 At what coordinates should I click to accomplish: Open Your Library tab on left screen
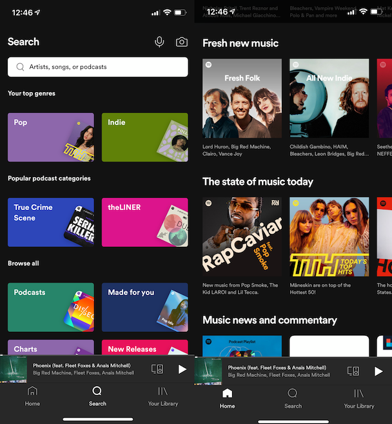pyautogui.click(x=163, y=396)
